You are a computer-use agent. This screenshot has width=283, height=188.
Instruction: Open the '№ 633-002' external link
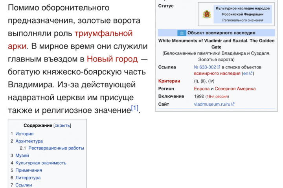tap(205, 67)
